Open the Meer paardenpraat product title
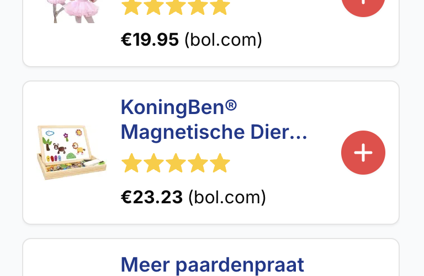The height and width of the screenshot is (276, 424). pyautogui.click(x=213, y=264)
